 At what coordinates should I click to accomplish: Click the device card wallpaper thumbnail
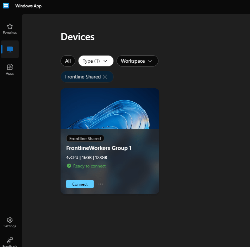click(110, 109)
